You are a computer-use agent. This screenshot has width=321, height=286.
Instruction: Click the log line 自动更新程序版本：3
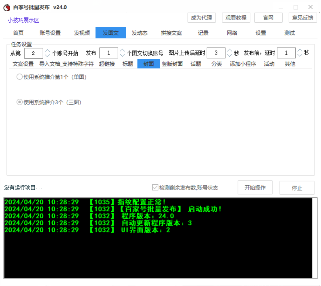[98, 223]
